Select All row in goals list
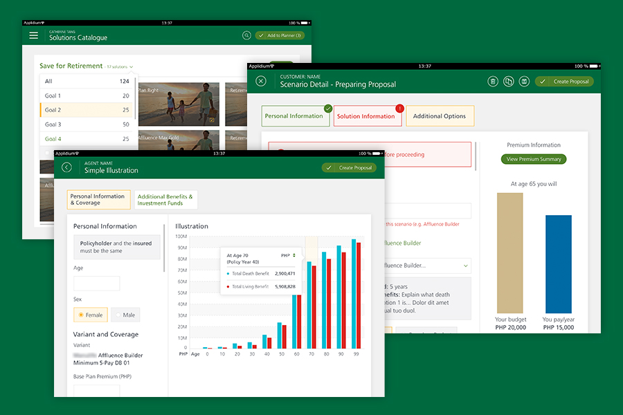This screenshot has width=623, height=415. coord(87,81)
